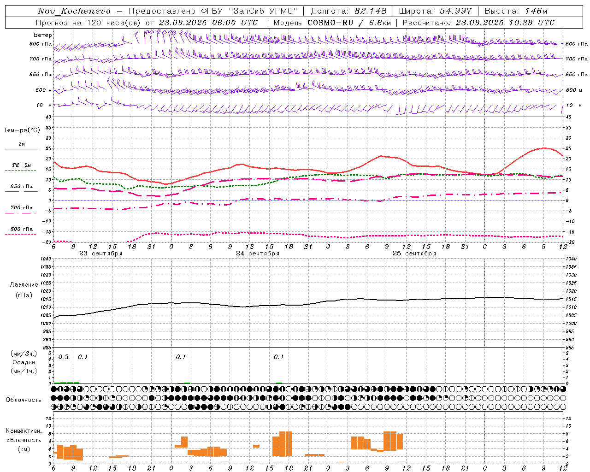590x472 pixels.
Task: Select the "Долгота: 82.148" header text
Action: [348, 11]
